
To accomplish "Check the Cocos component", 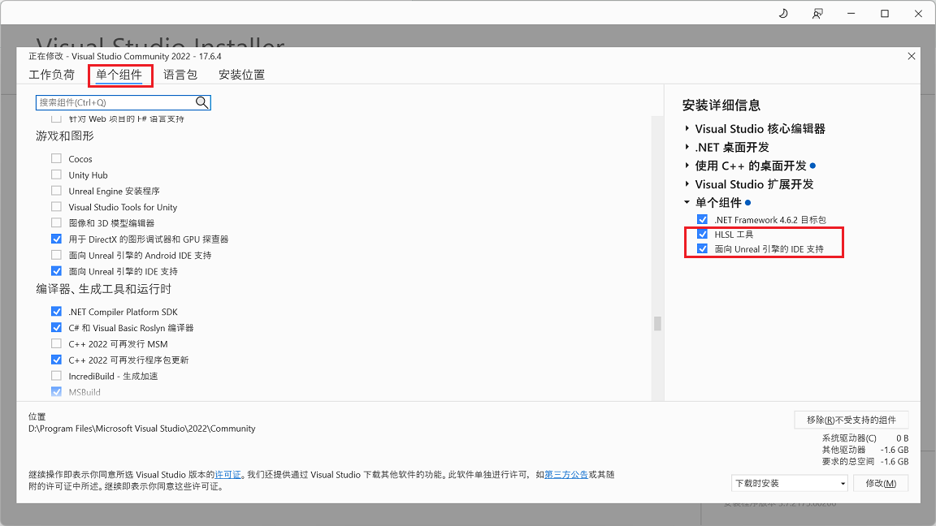I will tap(56, 158).
